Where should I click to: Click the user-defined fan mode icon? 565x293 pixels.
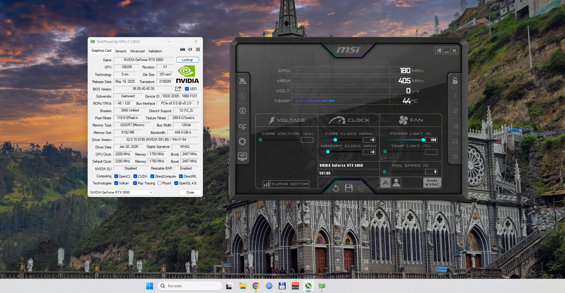tap(396, 183)
